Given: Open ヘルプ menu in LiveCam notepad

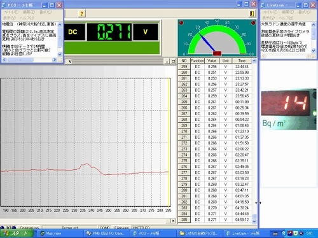Looking at the screenshot, I should (286, 18).
